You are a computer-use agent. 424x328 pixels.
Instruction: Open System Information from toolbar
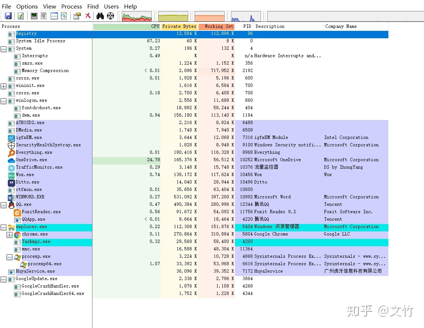click(34, 16)
